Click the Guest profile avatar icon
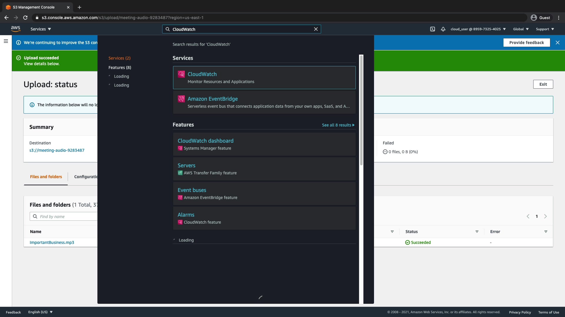Viewport: 565px width, 317px height. (534, 18)
